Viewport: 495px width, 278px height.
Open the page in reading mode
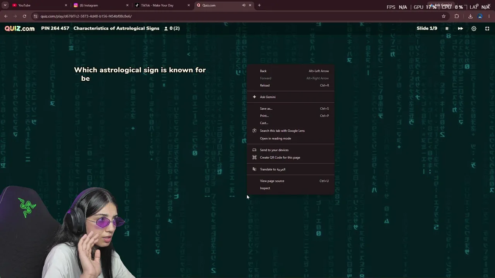pyautogui.click(x=290, y=138)
